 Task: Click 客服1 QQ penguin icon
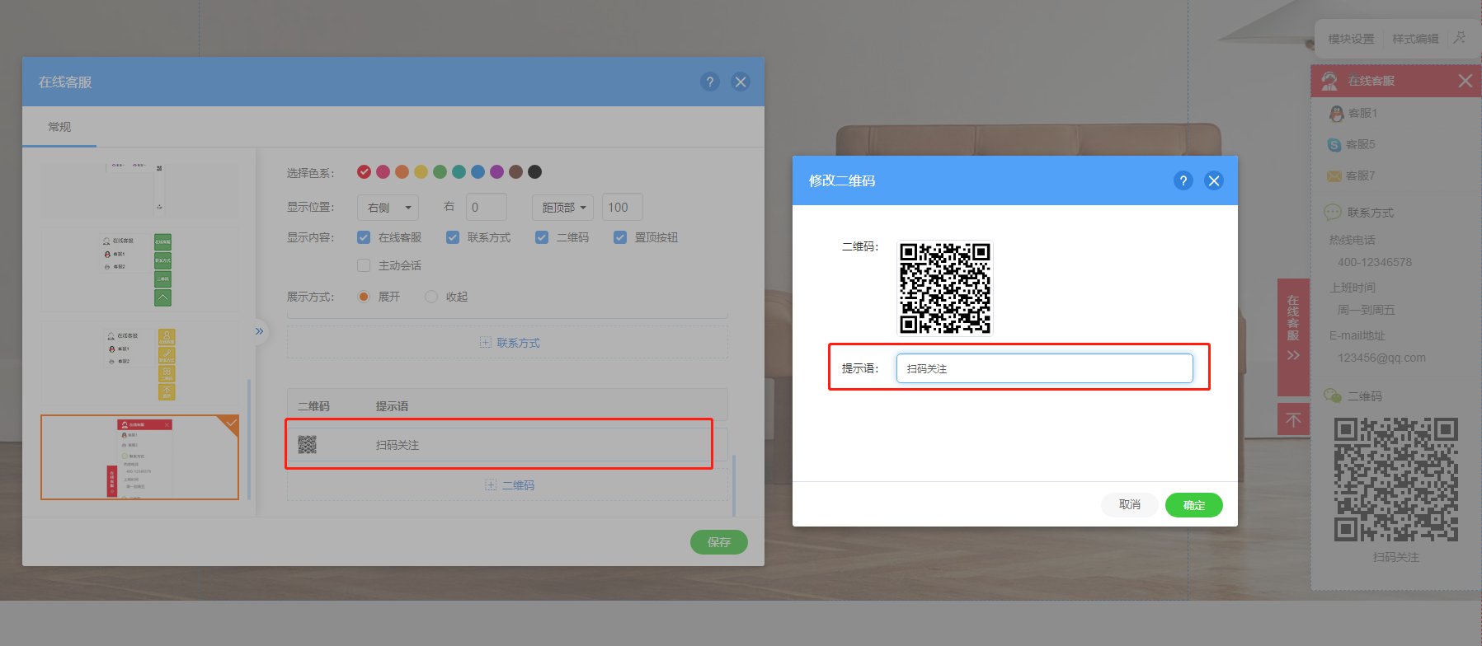[x=1336, y=114]
